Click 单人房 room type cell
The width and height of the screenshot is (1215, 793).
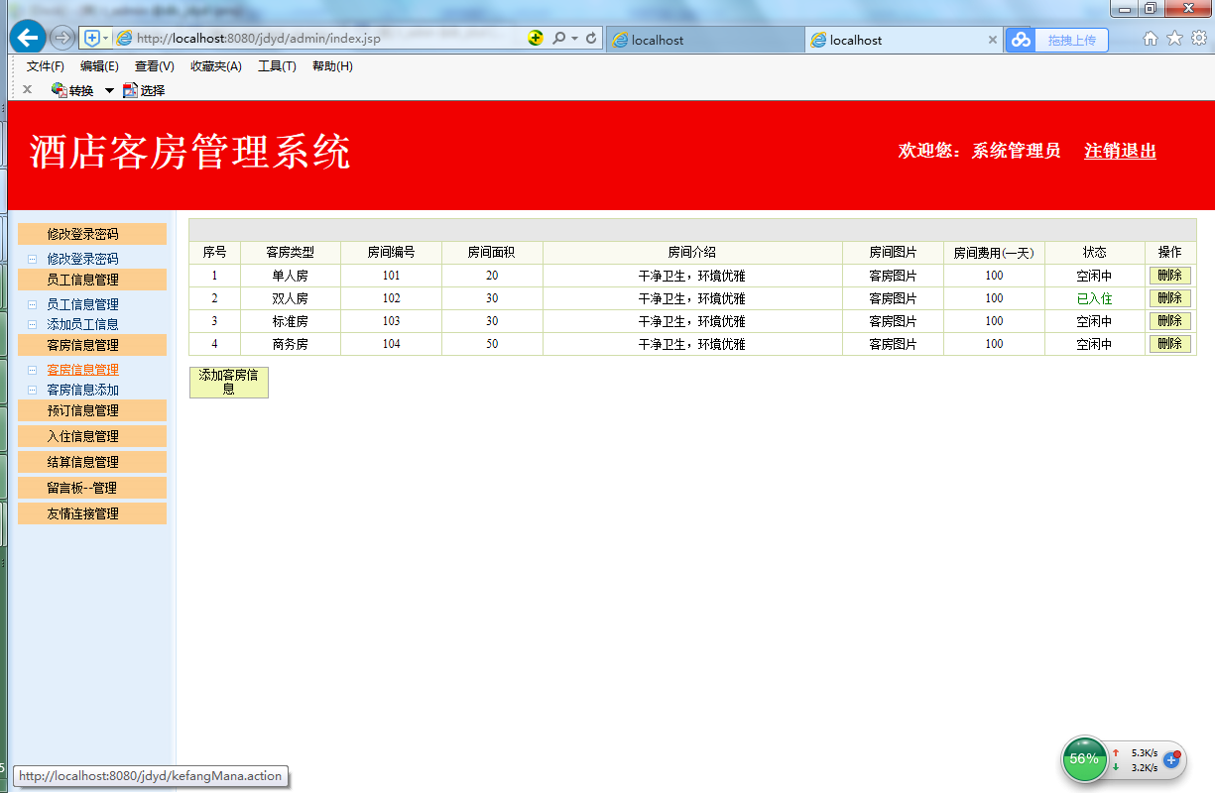coord(290,276)
